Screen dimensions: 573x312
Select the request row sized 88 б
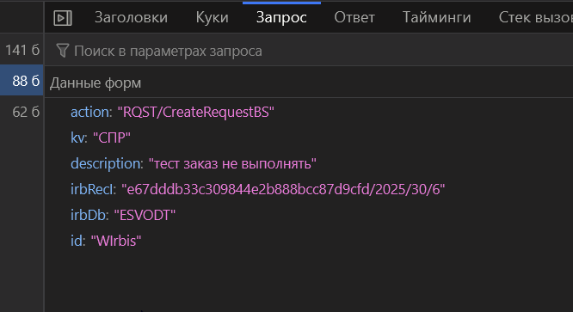tap(22, 81)
